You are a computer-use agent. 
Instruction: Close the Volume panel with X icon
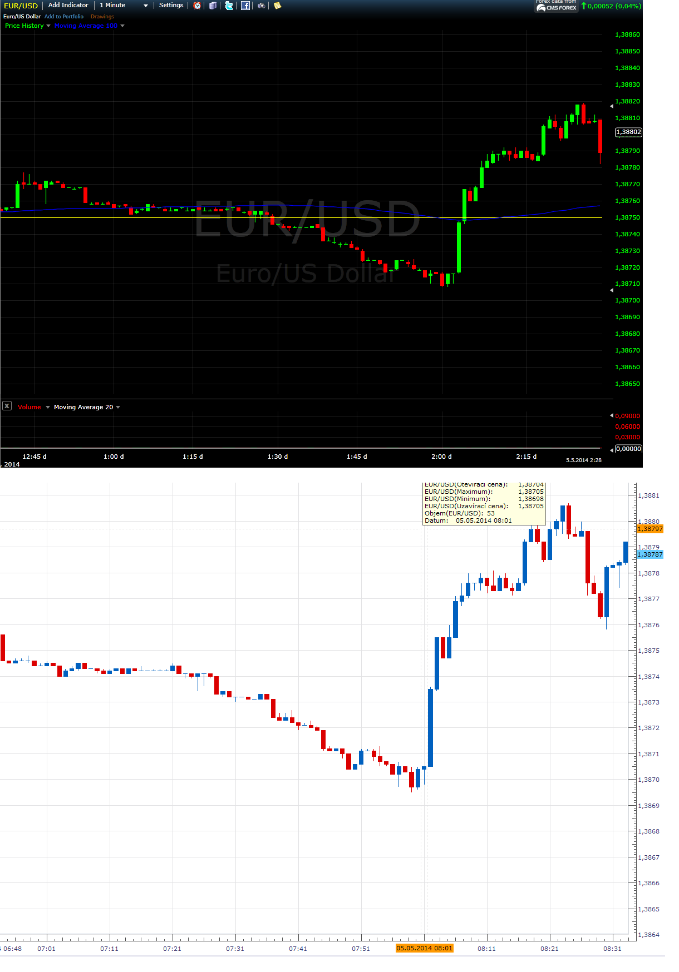[7, 406]
